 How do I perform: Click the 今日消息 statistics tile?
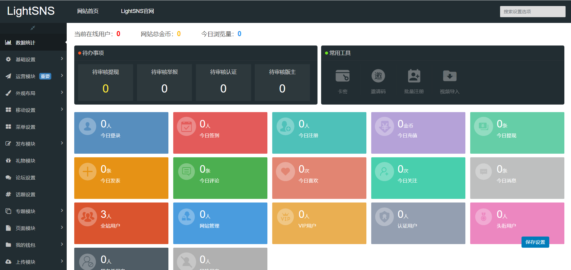coord(517,178)
